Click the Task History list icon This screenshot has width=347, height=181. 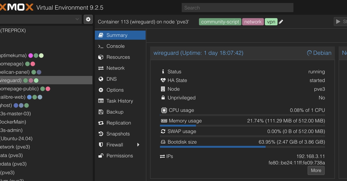coord(101,101)
